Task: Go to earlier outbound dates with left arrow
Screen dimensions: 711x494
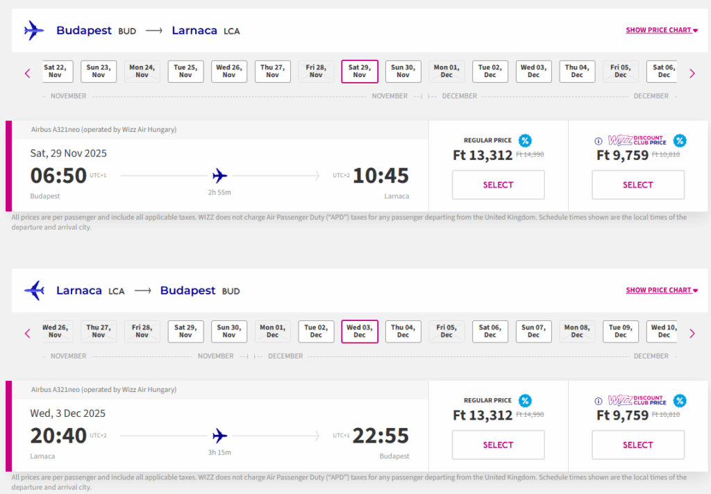Action: click(28, 73)
